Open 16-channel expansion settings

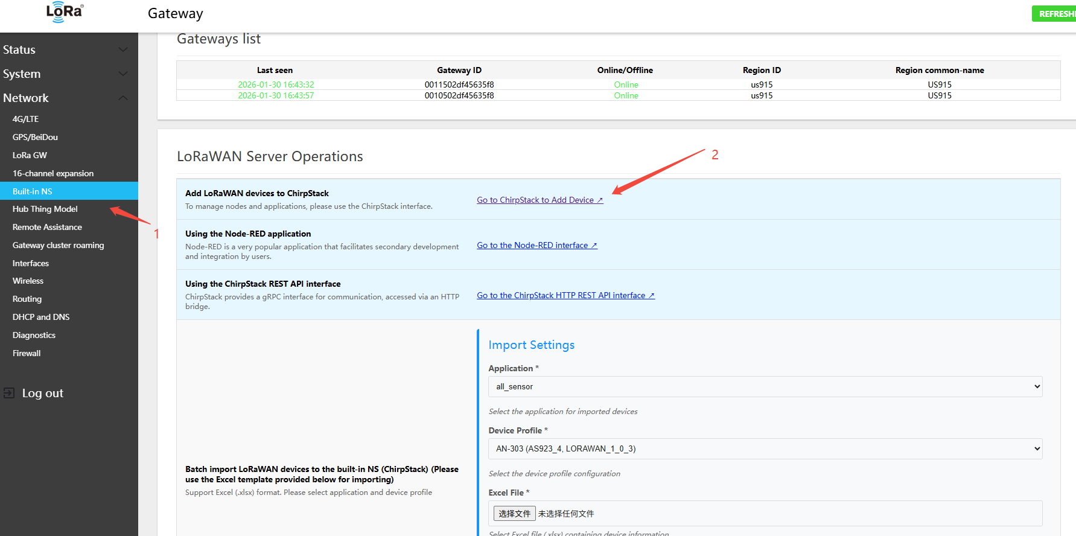coord(53,173)
